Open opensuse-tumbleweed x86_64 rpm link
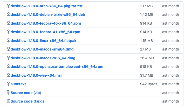 click(x=57, y=67)
